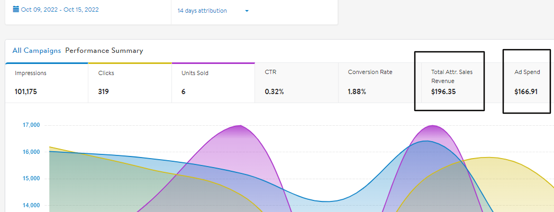Toggle the Impressions metric tile
Viewport: 554px width, 212px height.
point(47,83)
